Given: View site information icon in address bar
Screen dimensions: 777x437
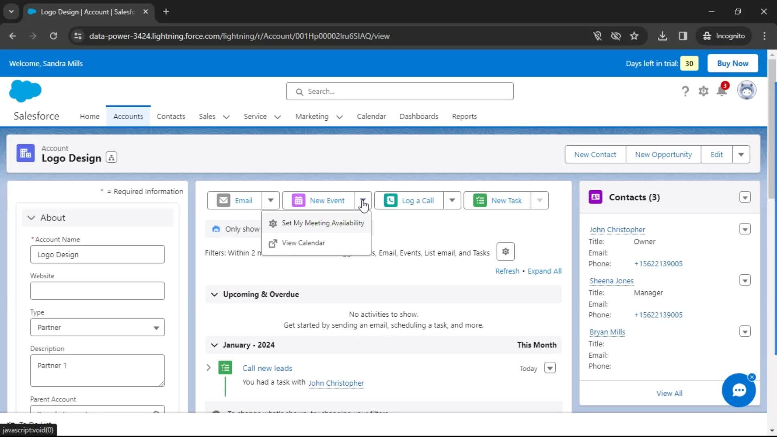Looking at the screenshot, I should tap(78, 36).
